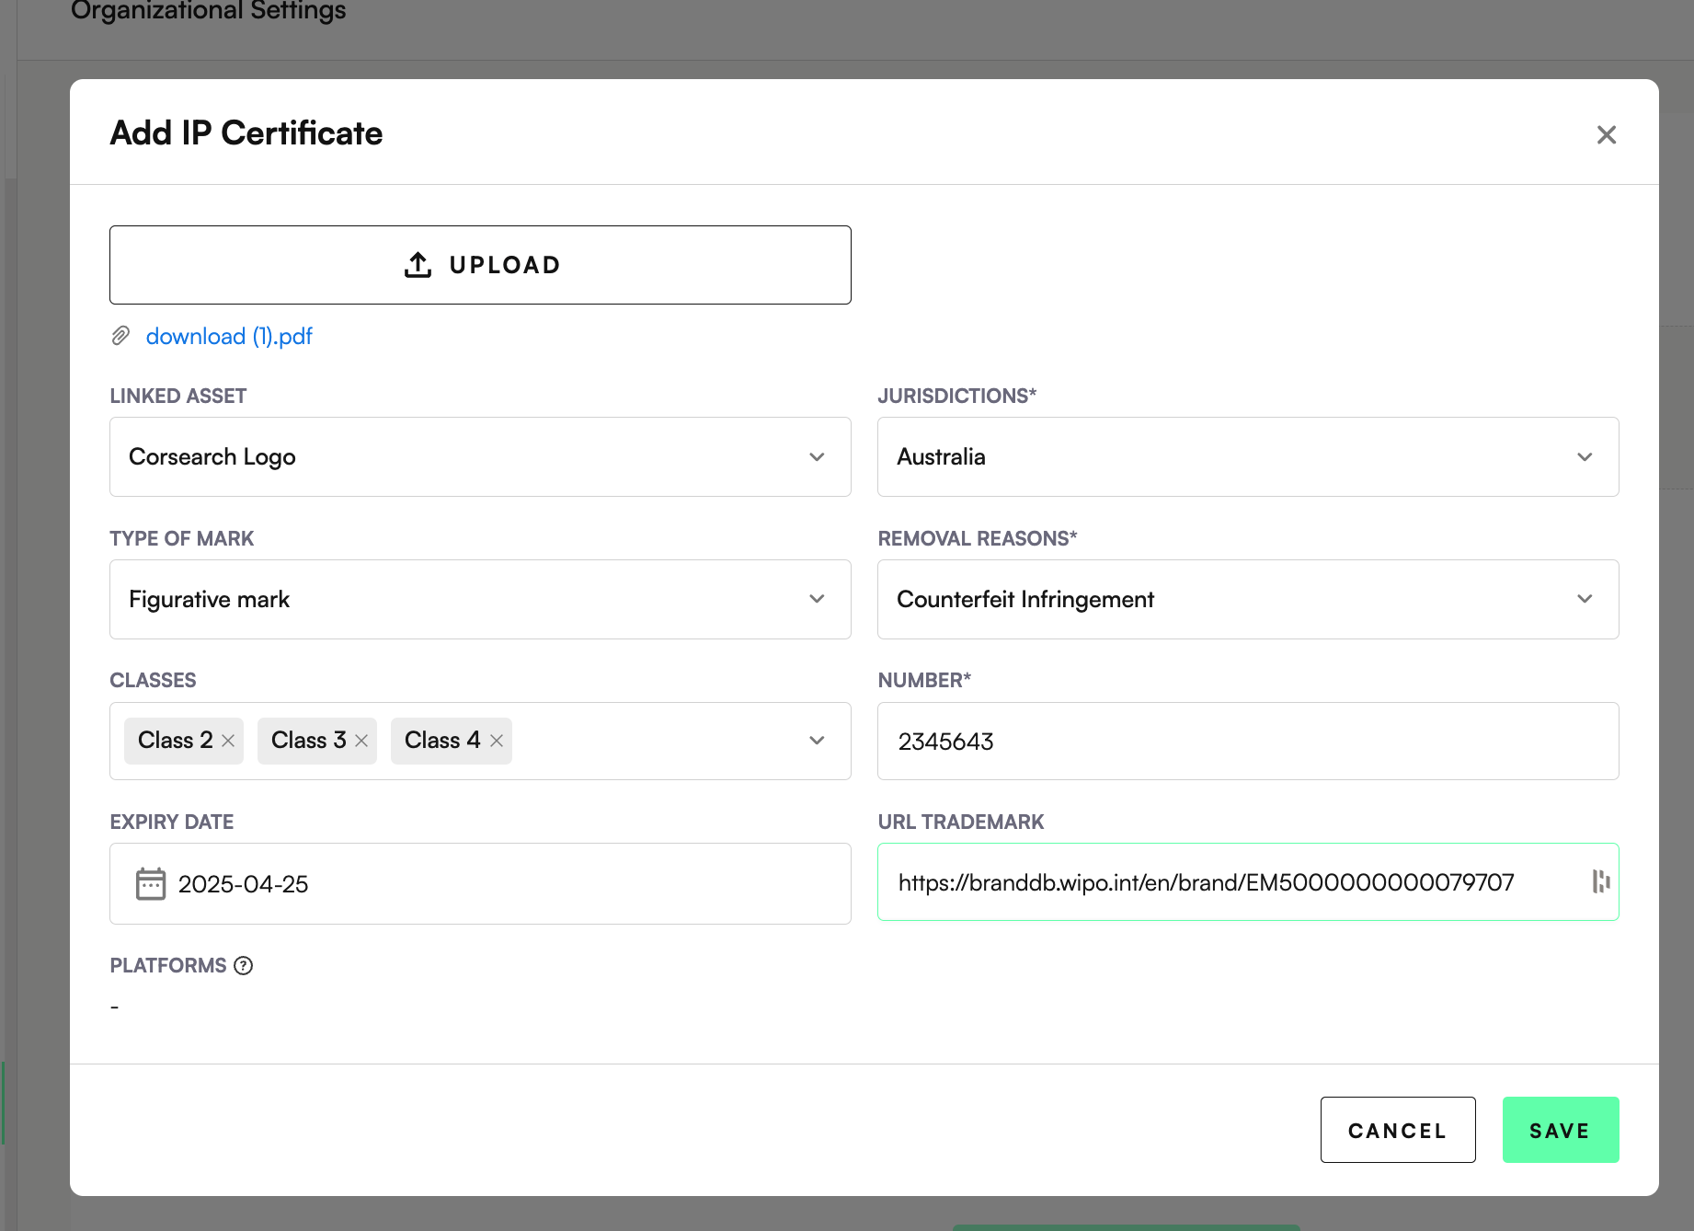Screen dimensions: 1694x1231
Task: Click the Expiry Date field
Action: click(497, 884)
